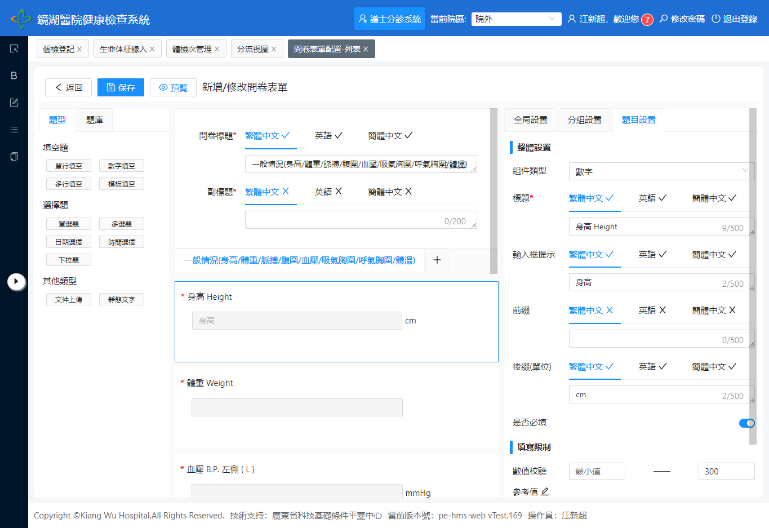Add a 時間選擇 question
This screenshot has height=528, width=769.
click(x=122, y=242)
